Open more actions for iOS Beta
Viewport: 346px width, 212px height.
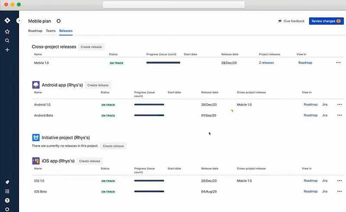coord(340,192)
